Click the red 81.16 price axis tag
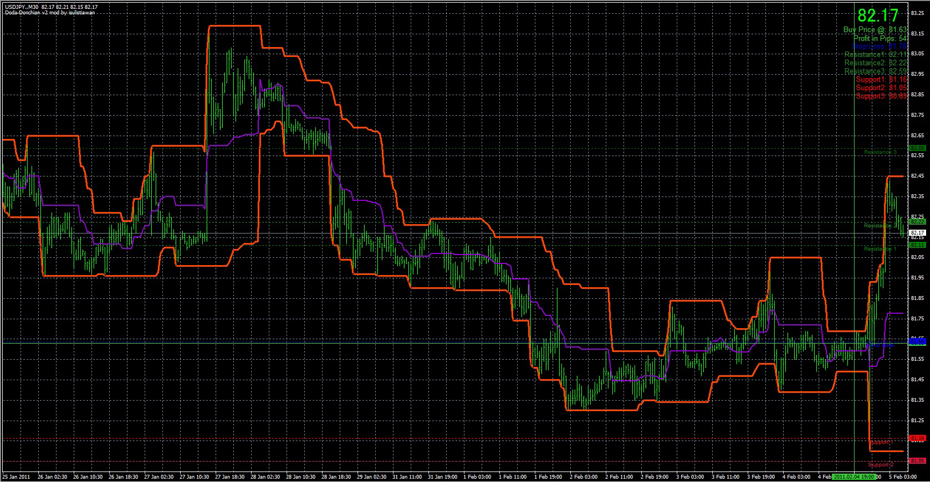The image size is (930, 482). pyautogui.click(x=917, y=438)
